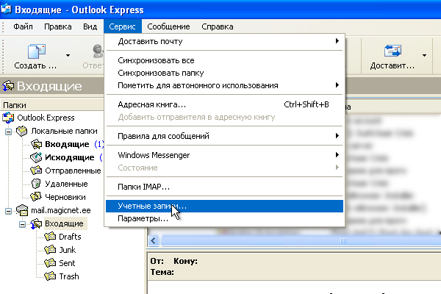Select the Drafts folder label
This screenshot has width=441, height=294.
pyautogui.click(x=70, y=237)
